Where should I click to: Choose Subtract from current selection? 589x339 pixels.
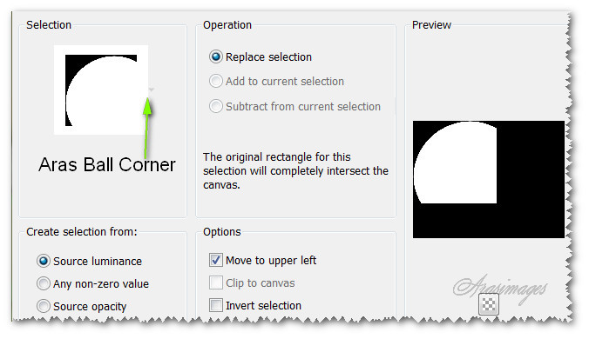tap(294, 106)
